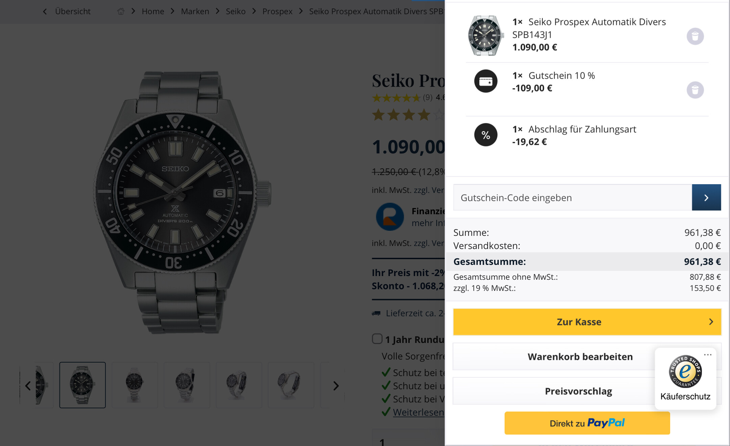Select the third watch thumbnail image
Viewport: 730px width, 446px height.
tap(135, 385)
